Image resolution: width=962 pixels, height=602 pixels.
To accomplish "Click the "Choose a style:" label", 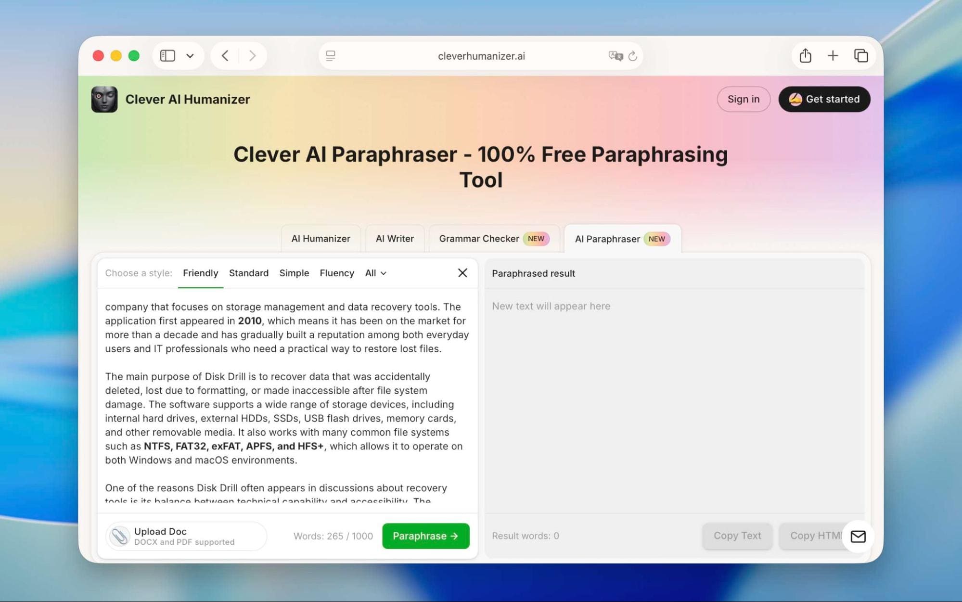I will coord(139,273).
